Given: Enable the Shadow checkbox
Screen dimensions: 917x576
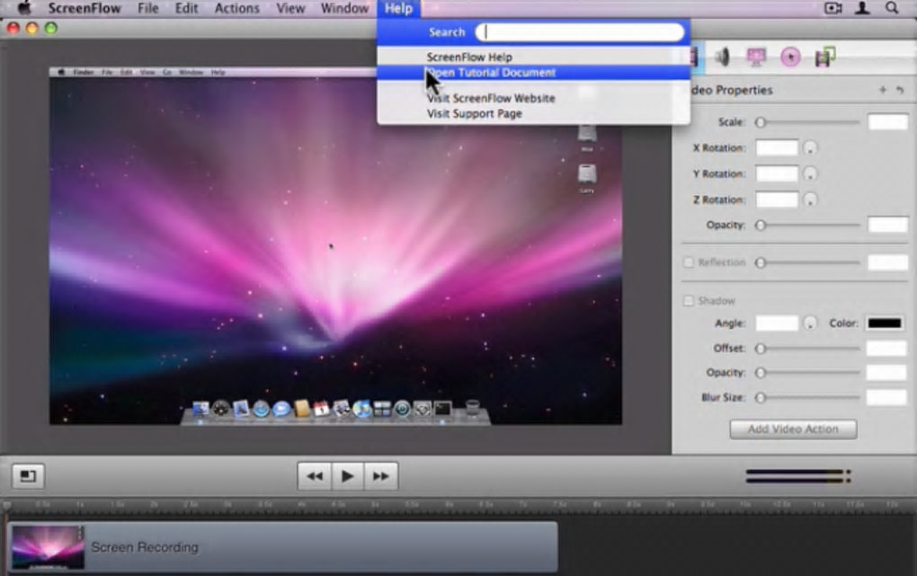Looking at the screenshot, I should tap(689, 300).
